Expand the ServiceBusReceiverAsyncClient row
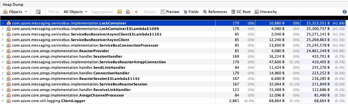This screenshot has height=104, width=348. click(x=3, y=40)
